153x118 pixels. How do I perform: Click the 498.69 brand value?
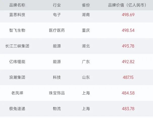[128, 15]
